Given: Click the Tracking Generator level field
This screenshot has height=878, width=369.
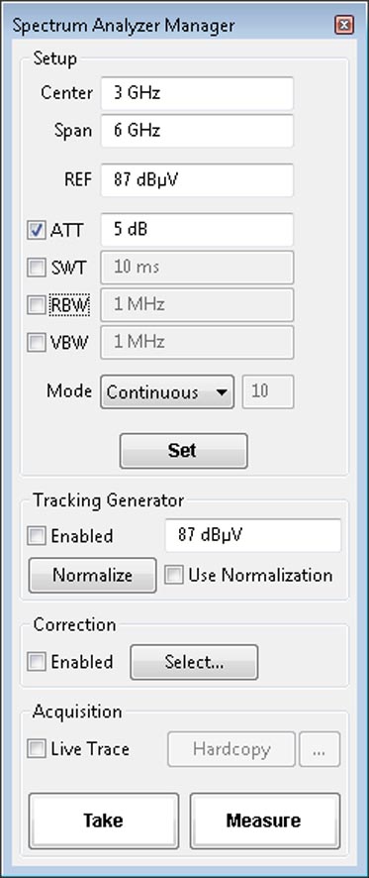Looking at the screenshot, I should point(252,535).
